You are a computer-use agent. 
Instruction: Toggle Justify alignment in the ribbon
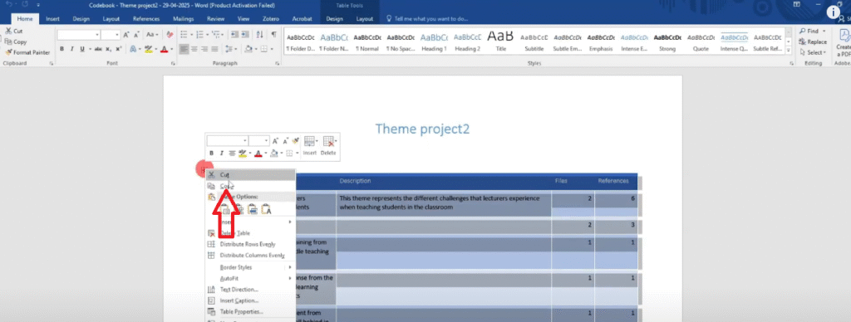215,49
